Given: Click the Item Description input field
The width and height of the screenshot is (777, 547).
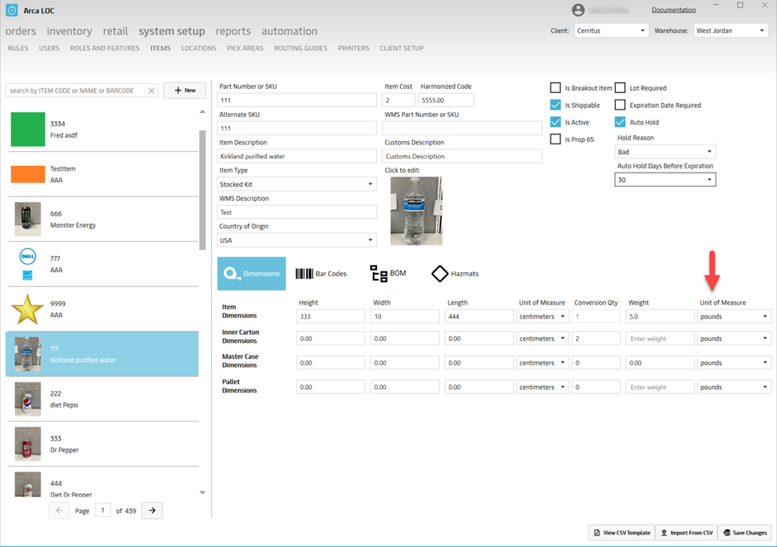Looking at the screenshot, I should (296, 156).
